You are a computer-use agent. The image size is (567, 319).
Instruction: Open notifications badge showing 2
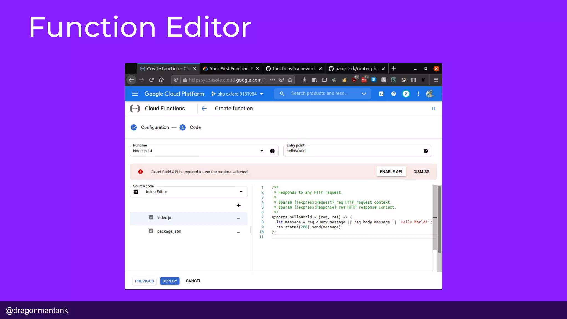(x=406, y=94)
